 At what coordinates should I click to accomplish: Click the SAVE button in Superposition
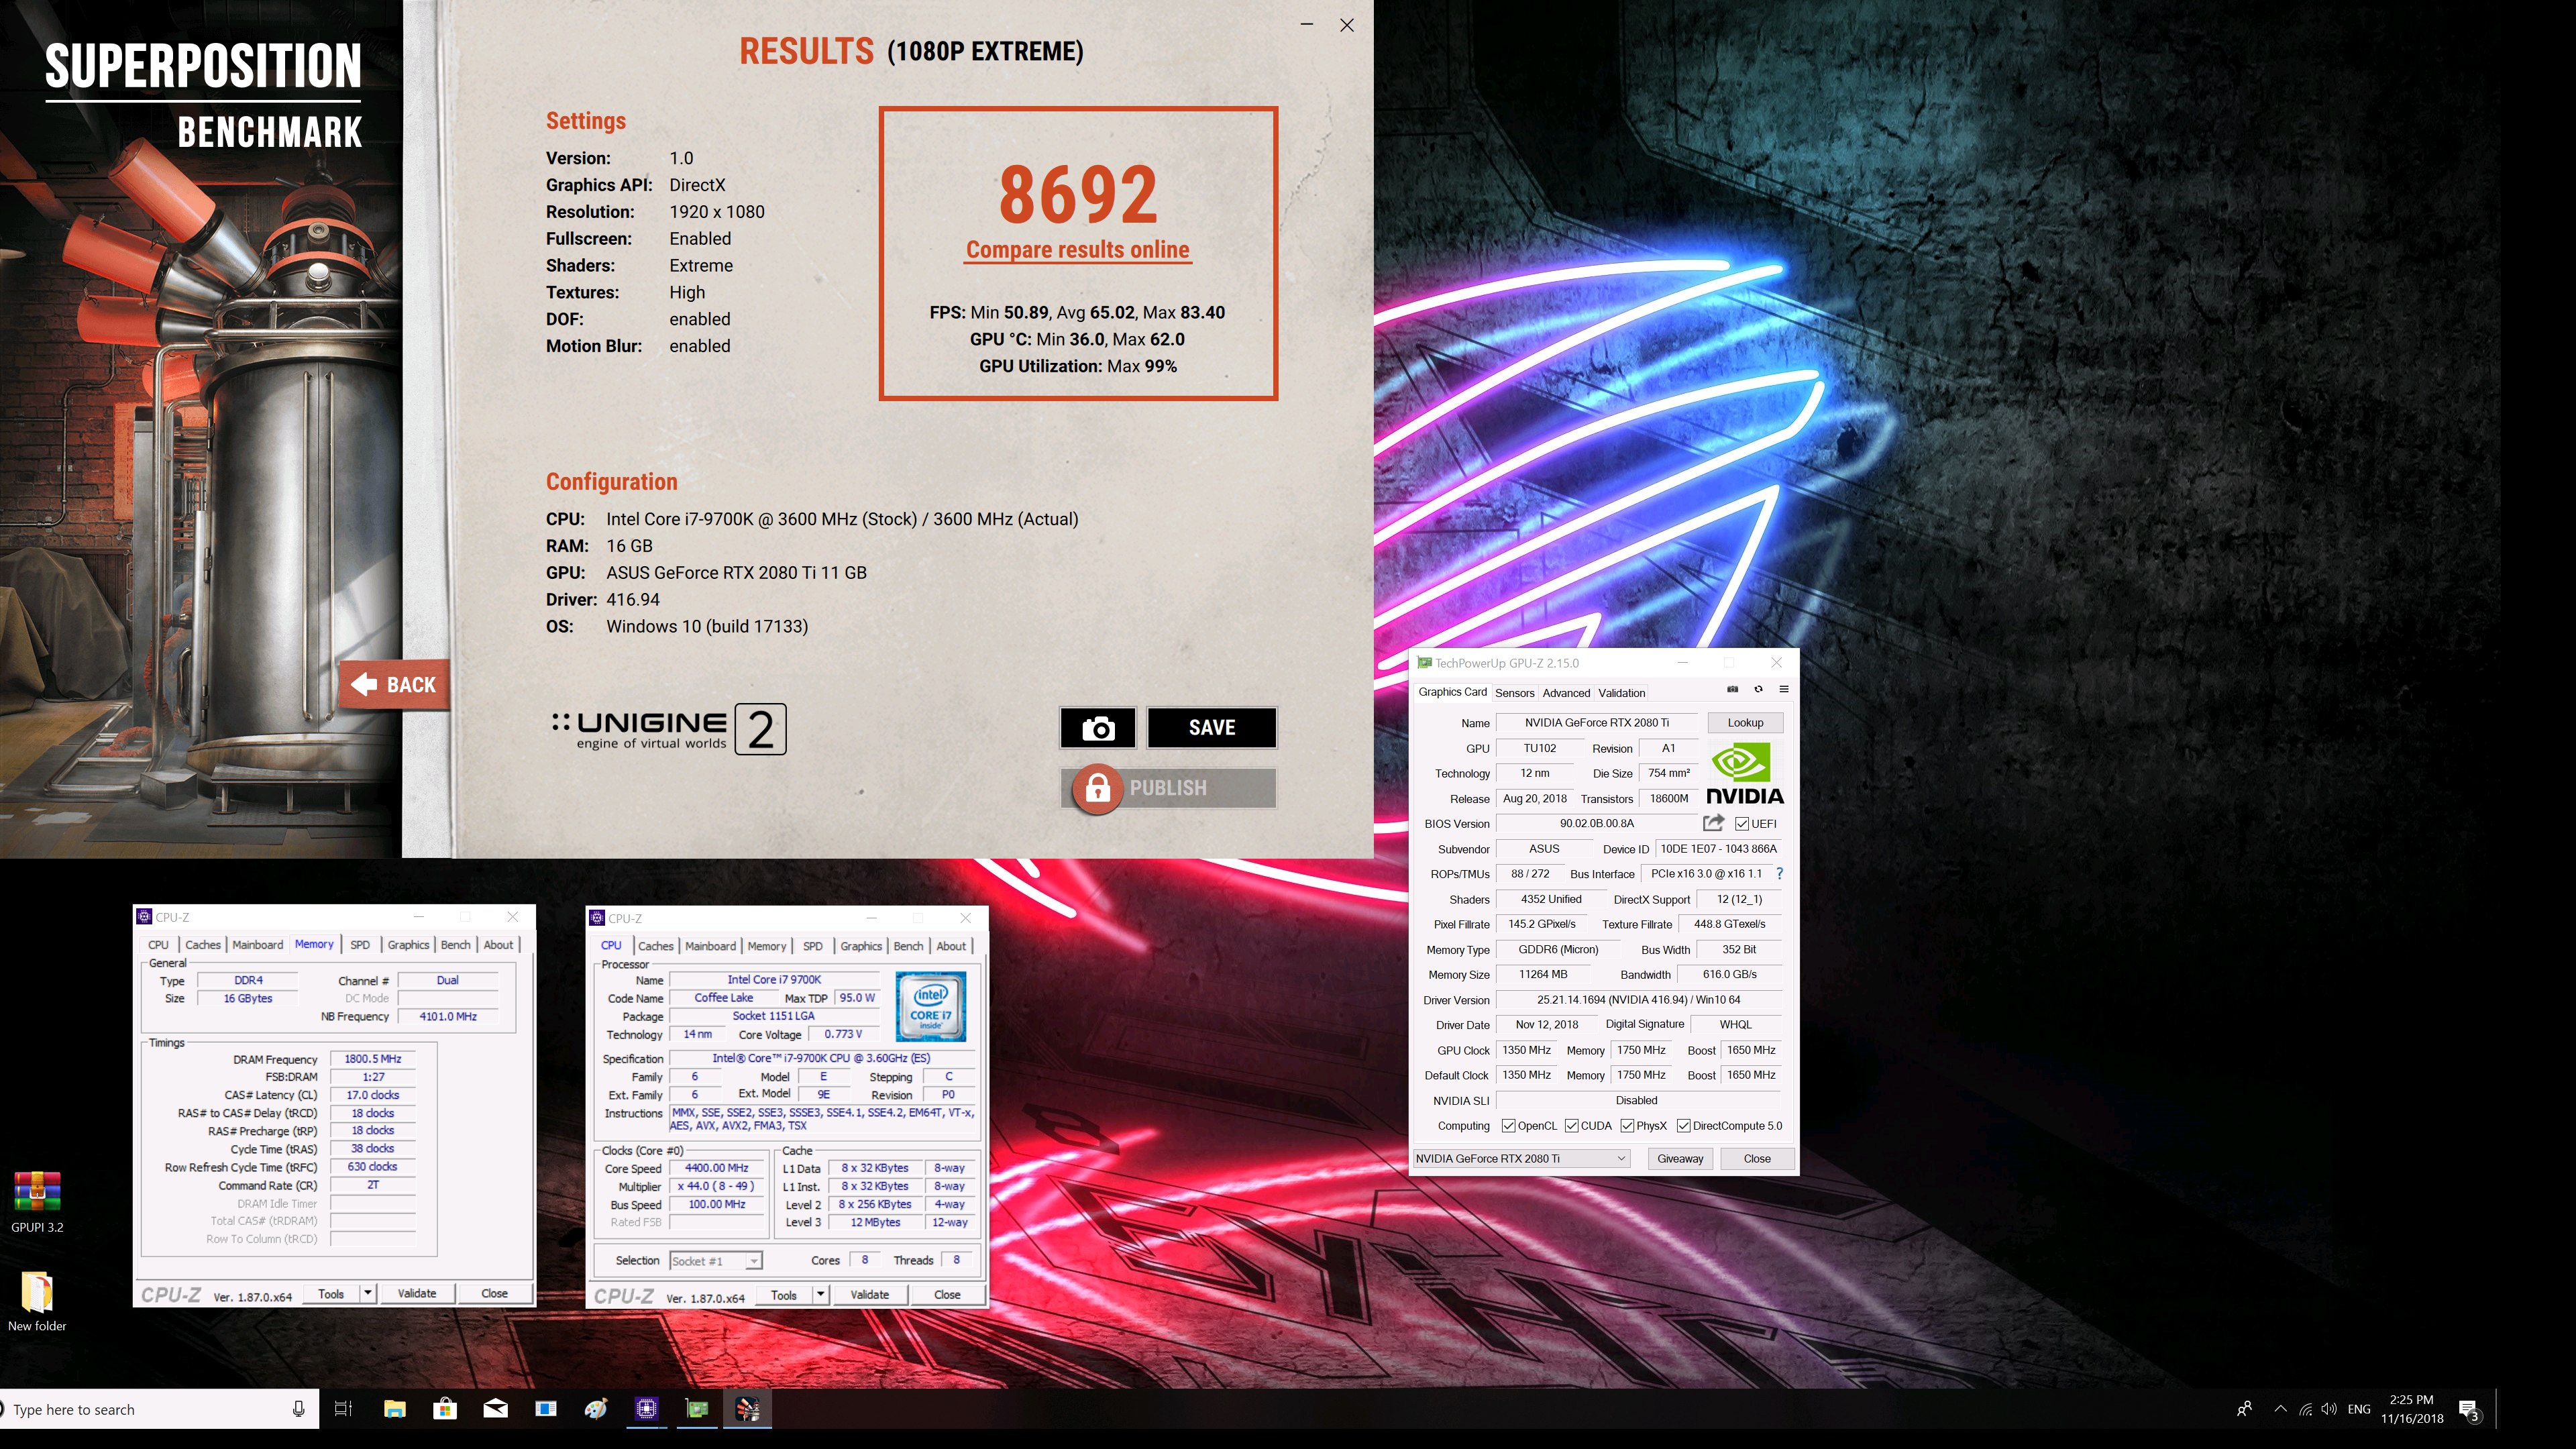[1211, 728]
